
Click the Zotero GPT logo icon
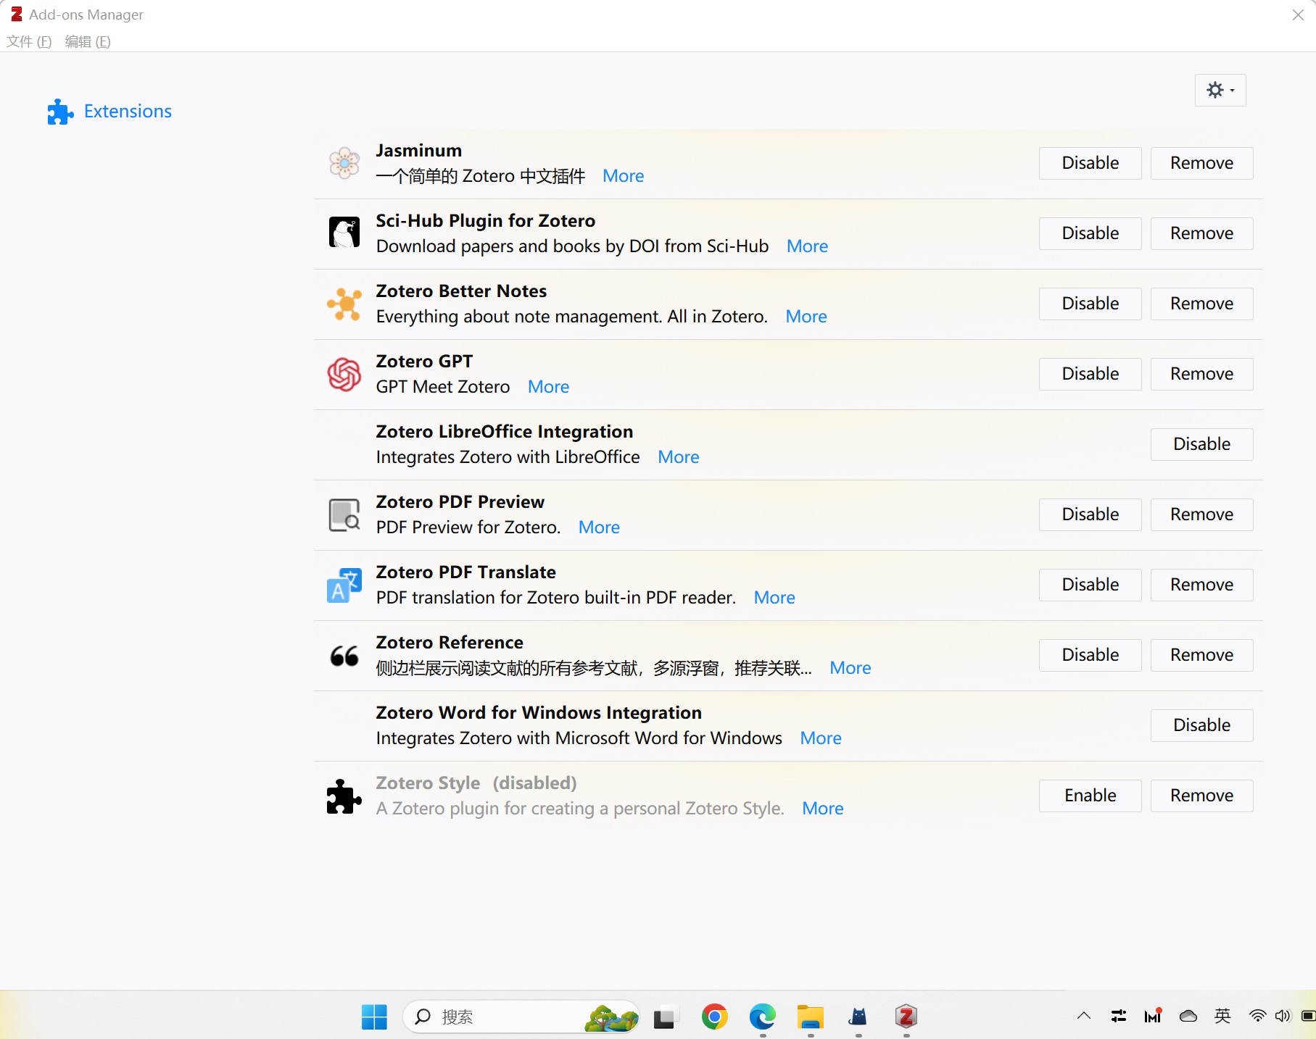(x=344, y=374)
